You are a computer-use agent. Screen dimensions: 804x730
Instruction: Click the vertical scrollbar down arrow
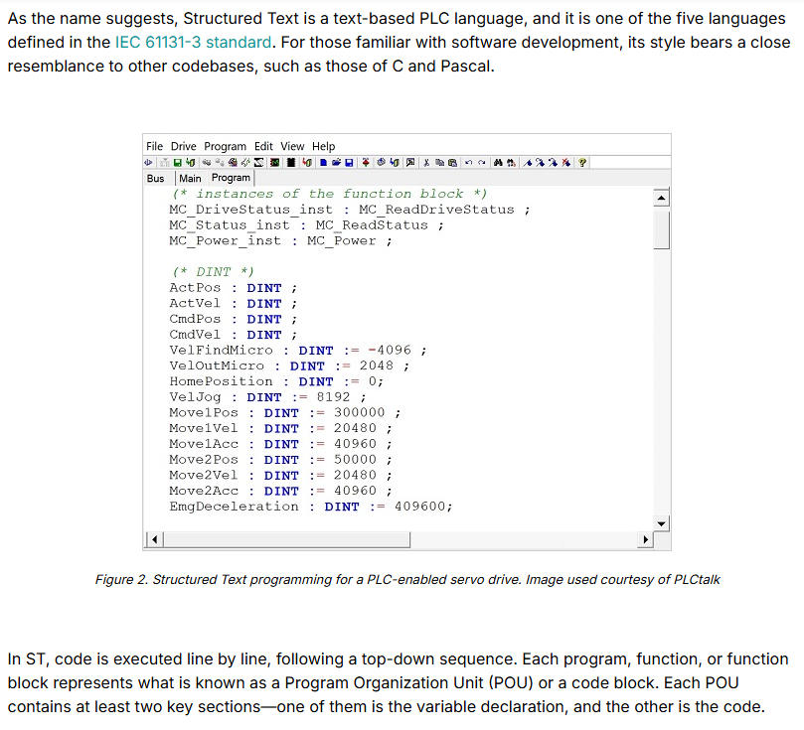click(x=662, y=524)
